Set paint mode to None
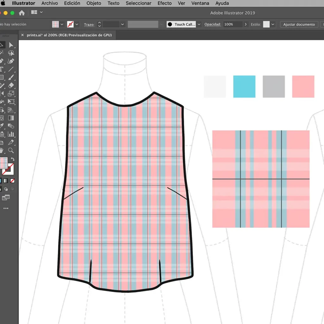This screenshot has height=324, width=324. coord(12,181)
